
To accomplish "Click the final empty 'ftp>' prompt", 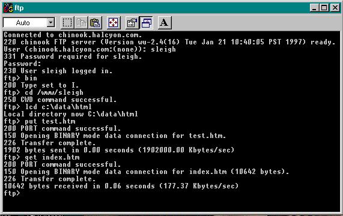I will point(12,194).
